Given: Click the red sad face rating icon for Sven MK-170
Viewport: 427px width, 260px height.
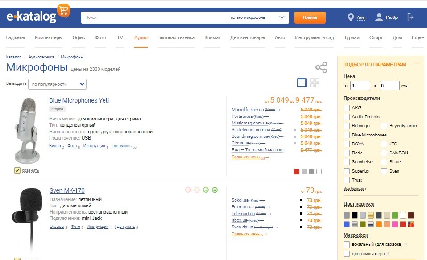Looking at the screenshot, I should (188, 190).
